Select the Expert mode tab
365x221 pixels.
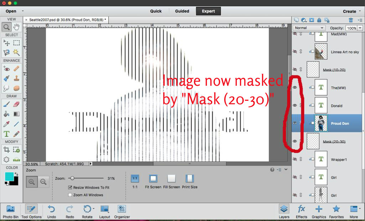208,11
